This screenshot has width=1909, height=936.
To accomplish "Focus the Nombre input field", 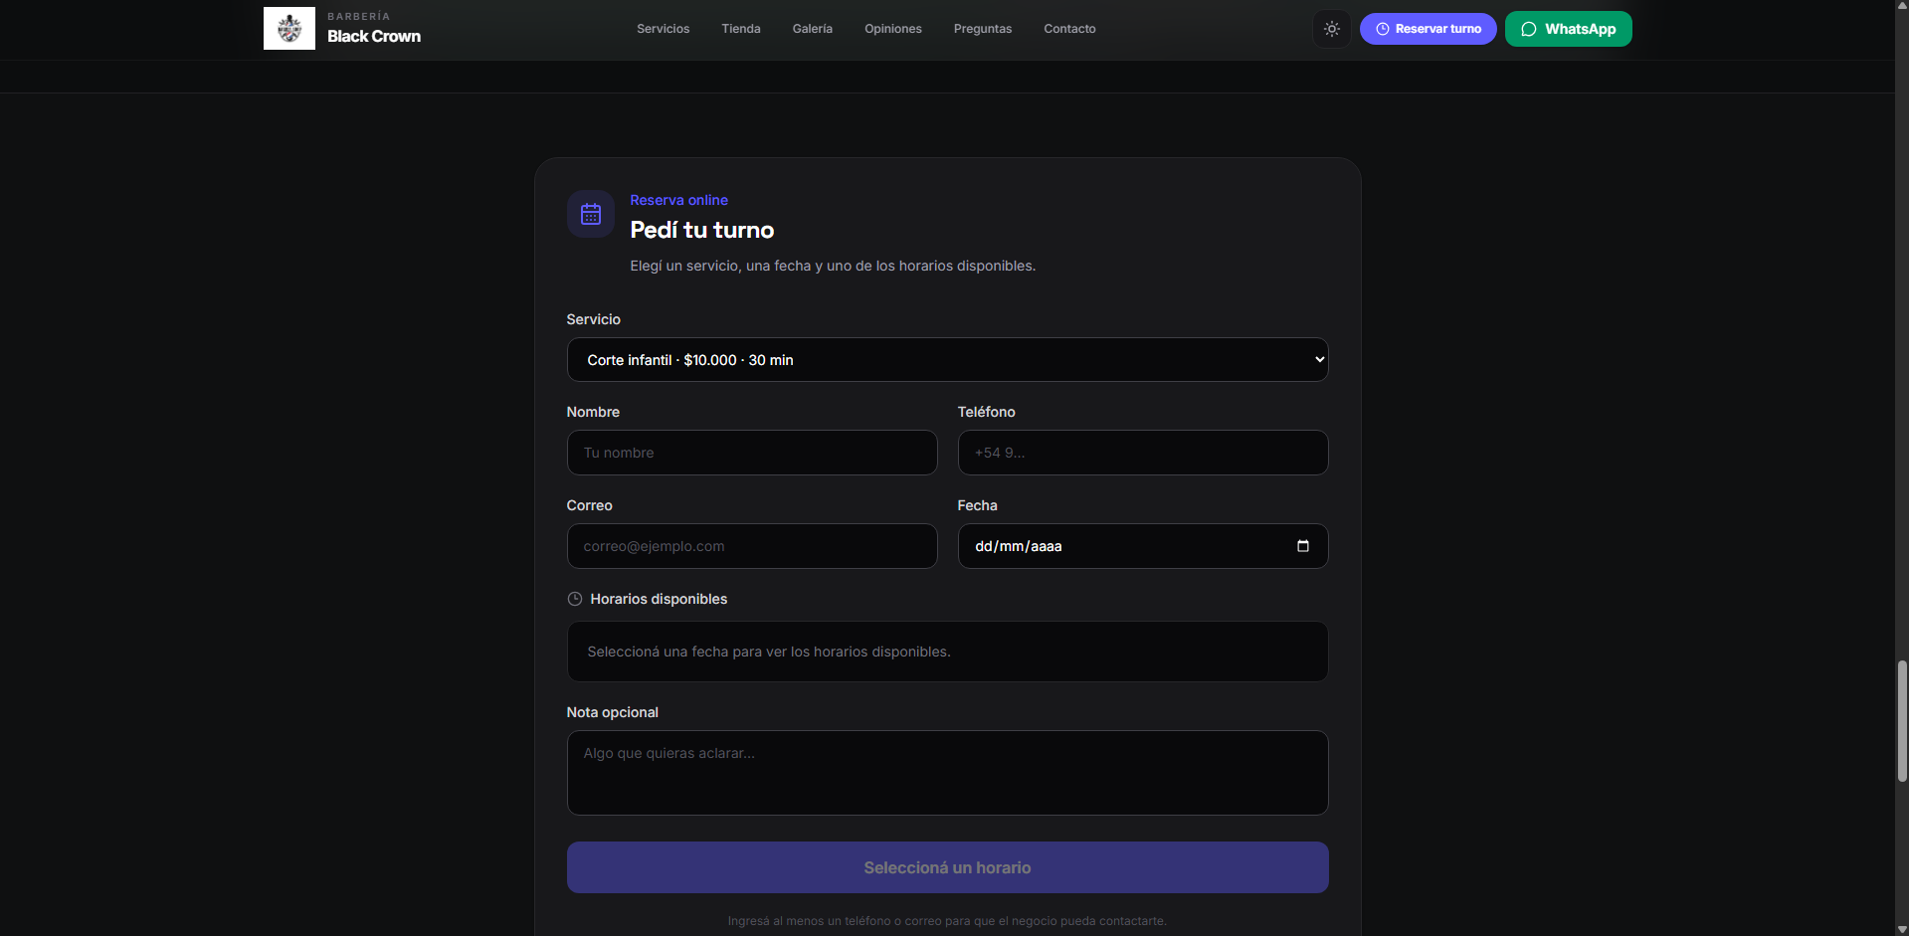I will tap(752, 453).
